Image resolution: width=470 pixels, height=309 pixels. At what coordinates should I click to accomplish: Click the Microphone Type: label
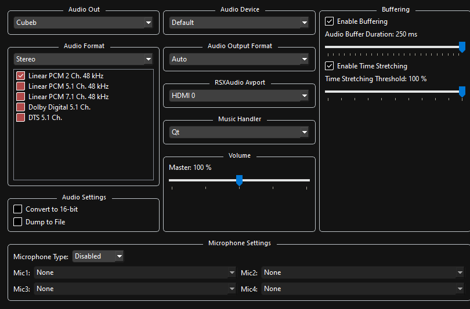(x=41, y=257)
